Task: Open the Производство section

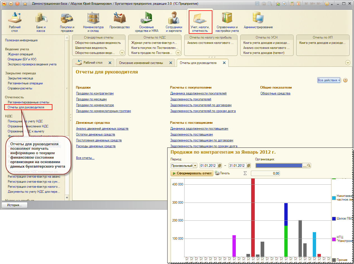Action: coord(120,21)
